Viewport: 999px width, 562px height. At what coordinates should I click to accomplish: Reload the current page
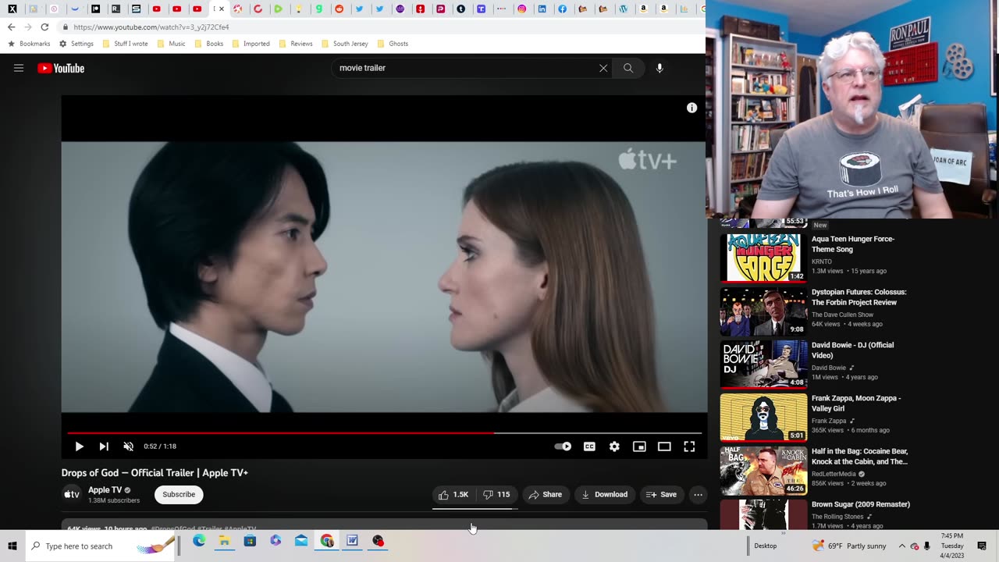pyautogui.click(x=44, y=27)
